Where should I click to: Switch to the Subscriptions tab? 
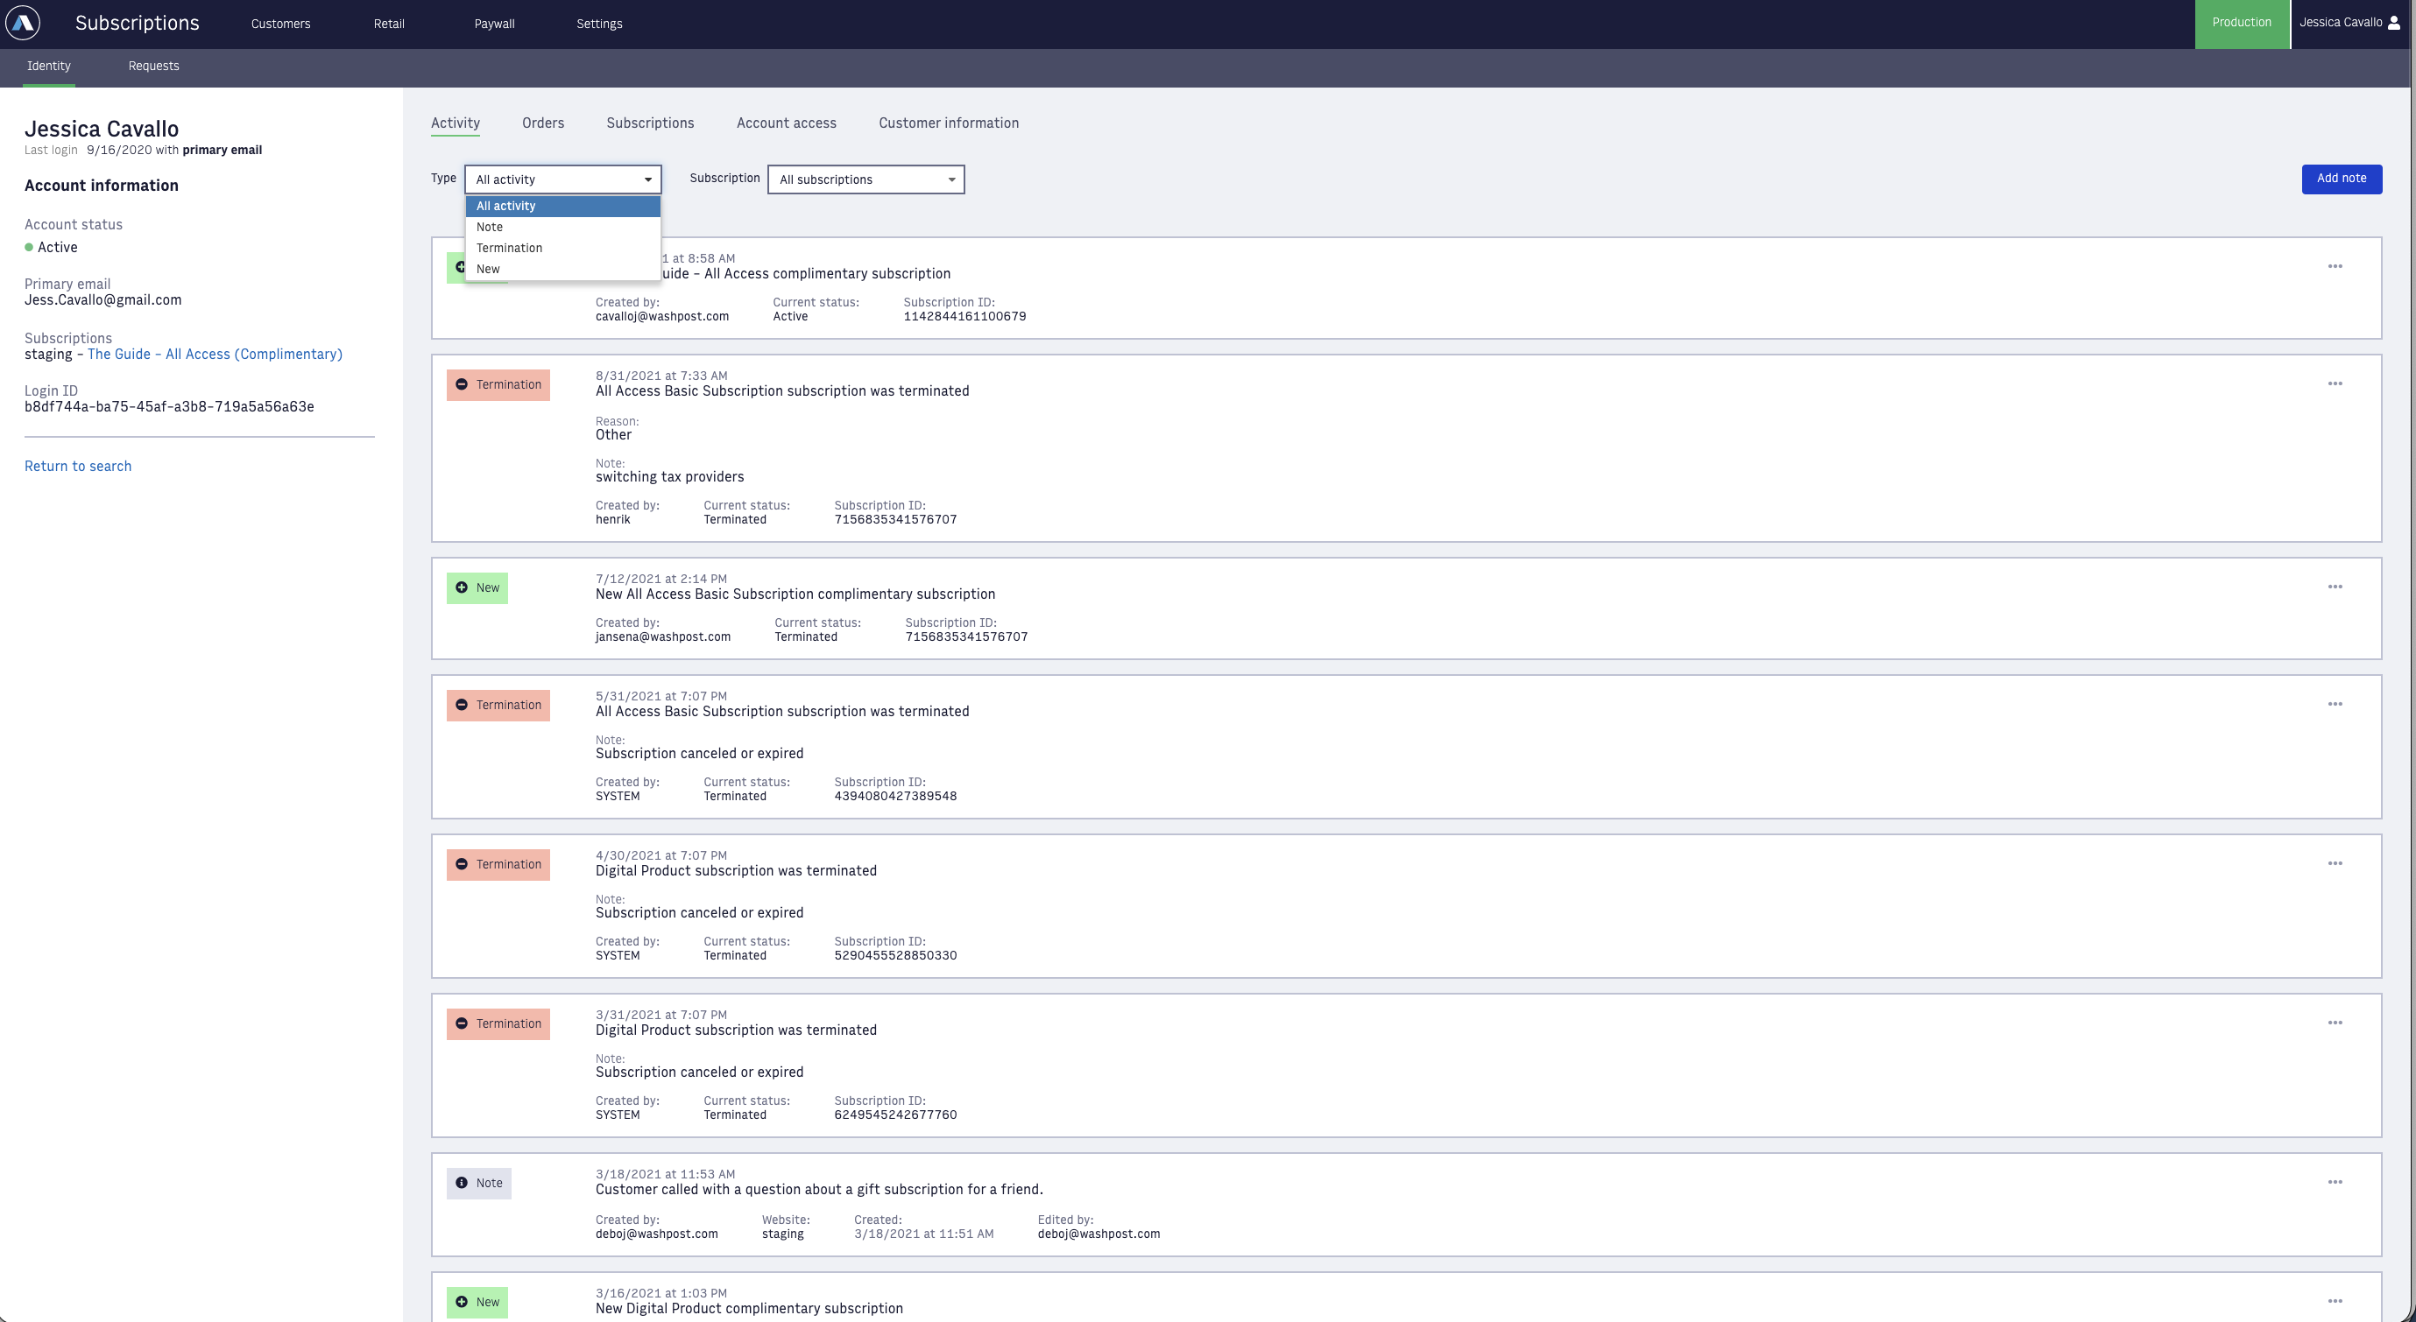[x=650, y=123]
